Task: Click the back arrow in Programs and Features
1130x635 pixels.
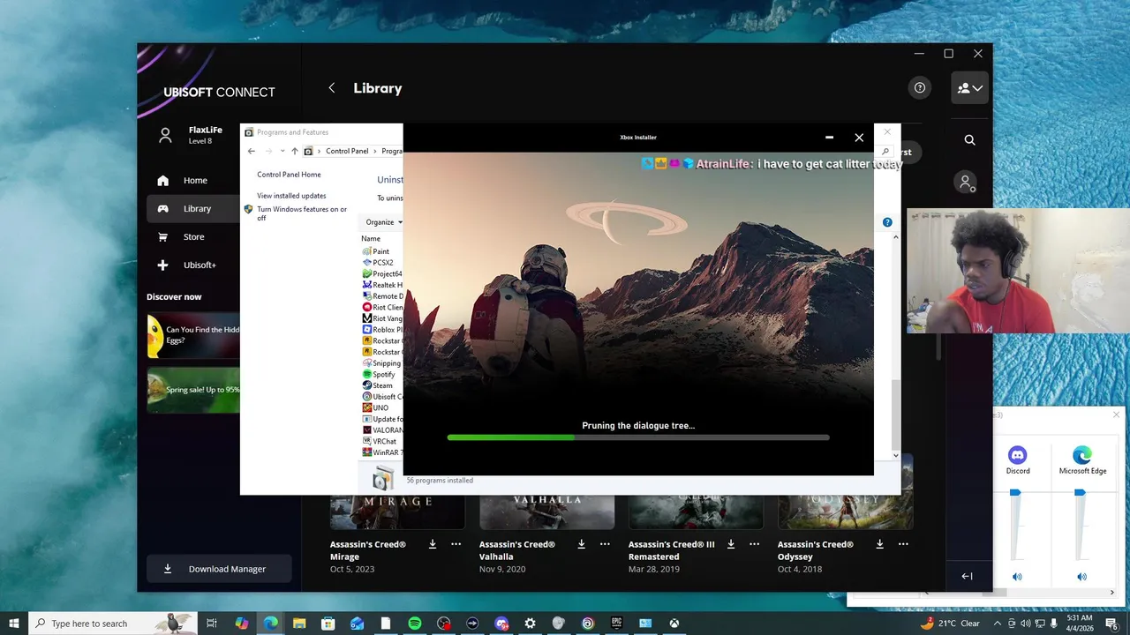Action: point(252,151)
